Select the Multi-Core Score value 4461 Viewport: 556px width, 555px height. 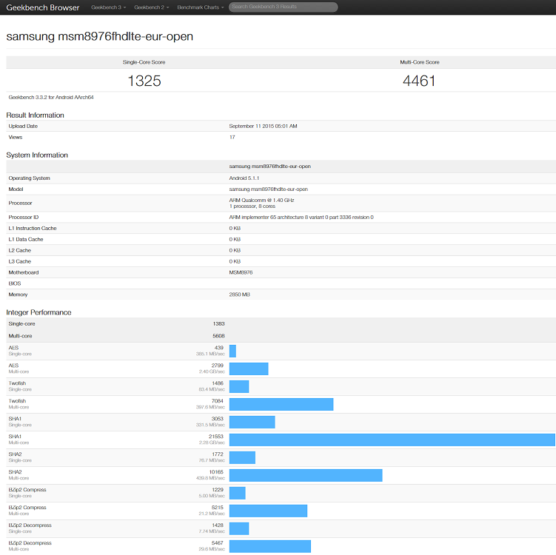pyautogui.click(x=419, y=81)
